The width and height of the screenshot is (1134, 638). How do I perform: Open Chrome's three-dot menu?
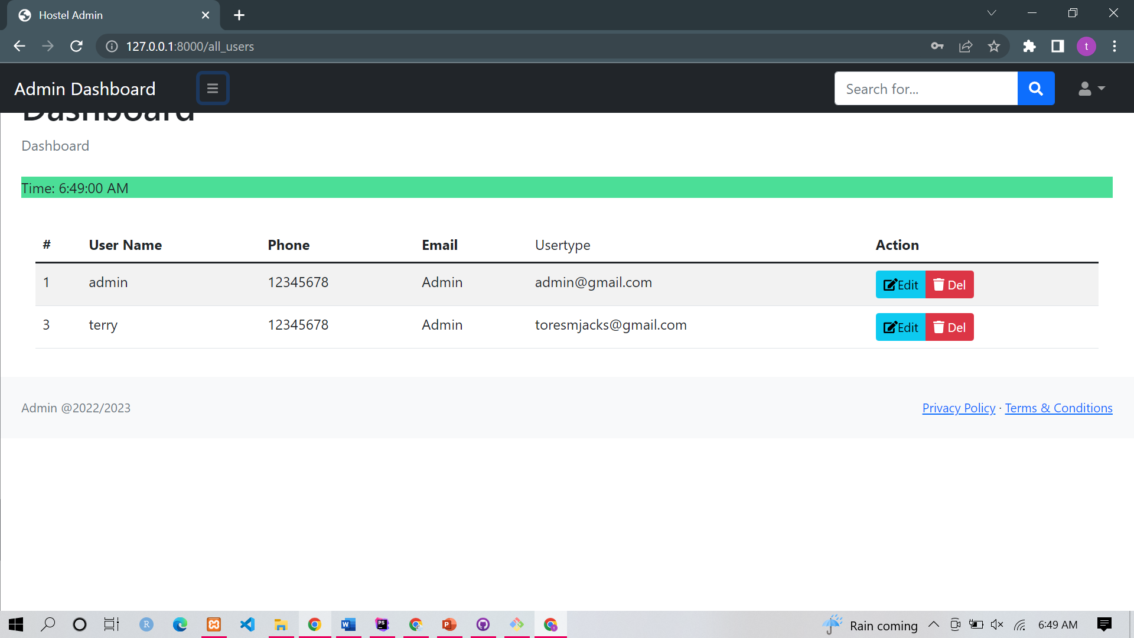1115,46
